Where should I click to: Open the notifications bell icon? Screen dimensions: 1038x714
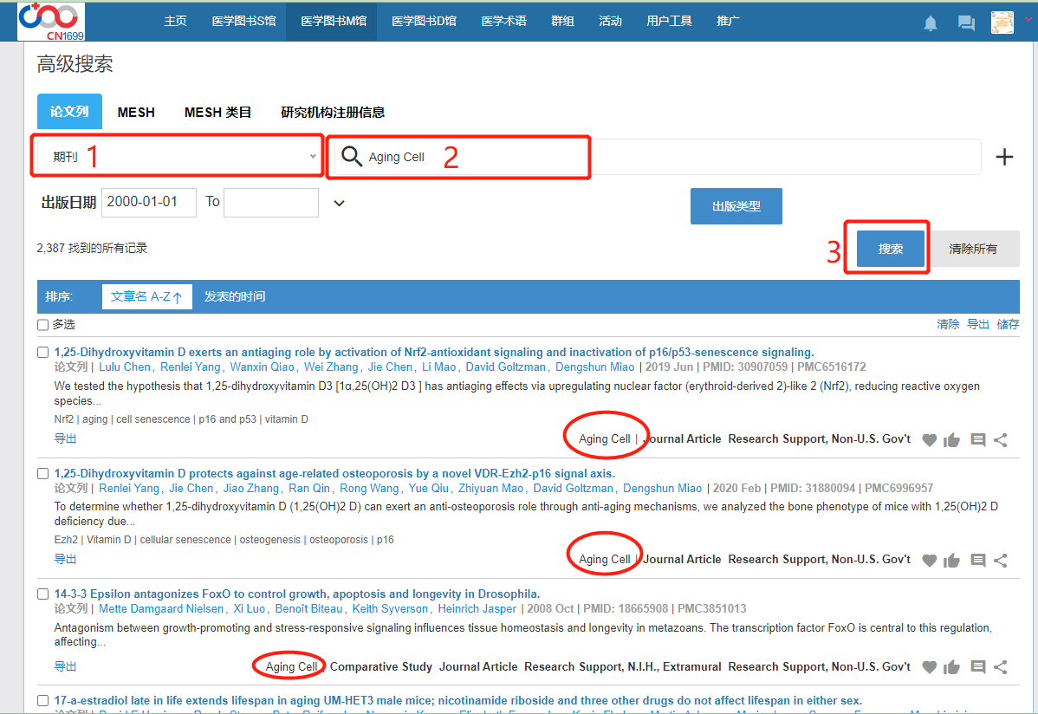point(931,23)
